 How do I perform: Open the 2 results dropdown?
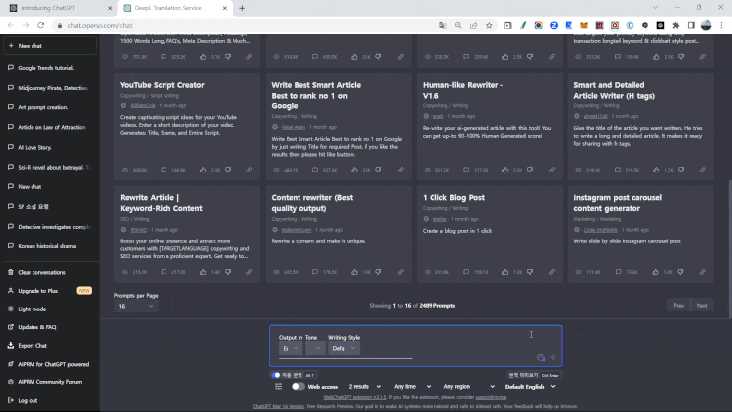point(365,386)
